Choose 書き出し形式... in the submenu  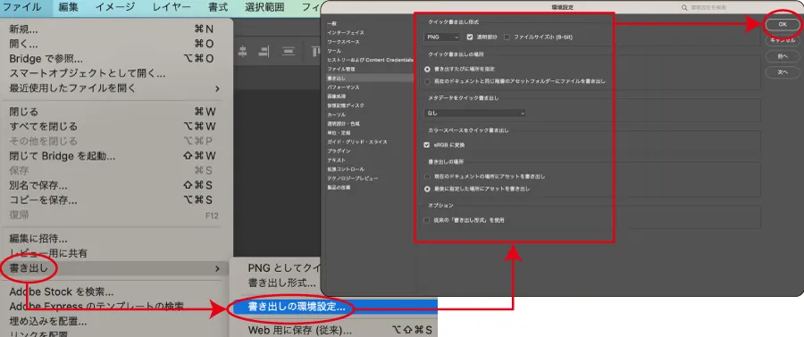(x=281, y=283)
